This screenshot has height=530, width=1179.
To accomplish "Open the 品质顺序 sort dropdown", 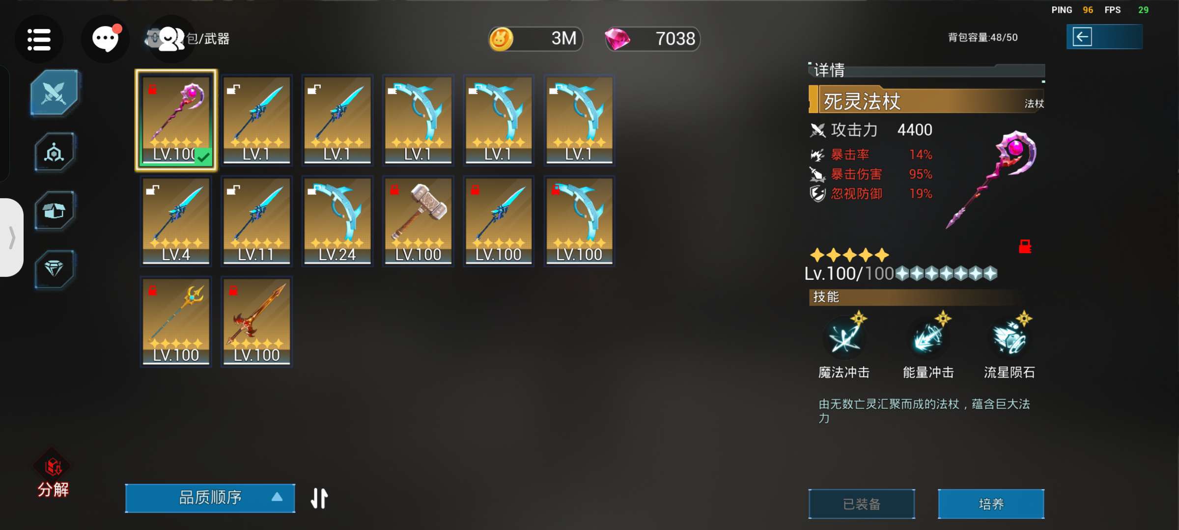I will click(x=210, y=498).
